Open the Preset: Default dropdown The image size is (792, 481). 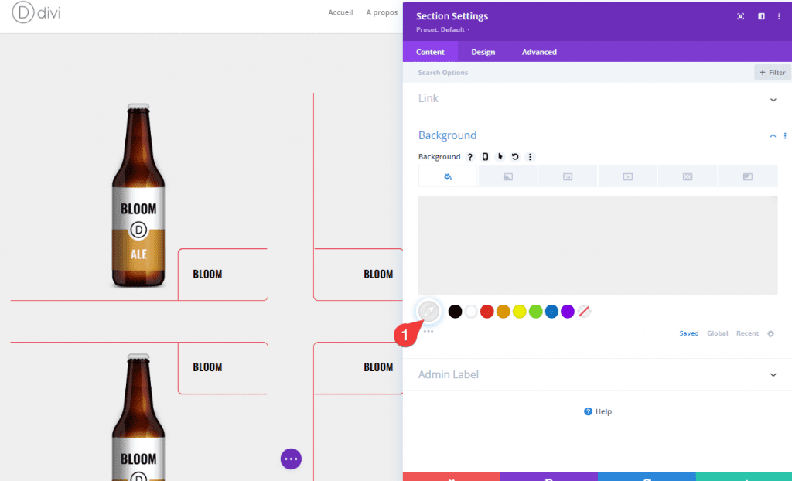443,29
